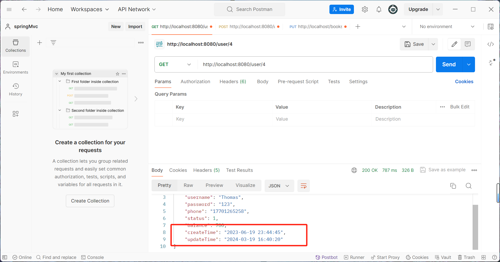Open the Upgrade options arrow
Image resolution: width=500 pixels, height=262 pixels.
(438, 9)
